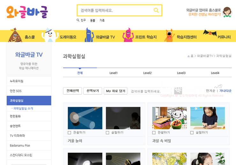
Task: Click the 와글바글 TV sidebar heading
Action: click(x=29, y=55)
